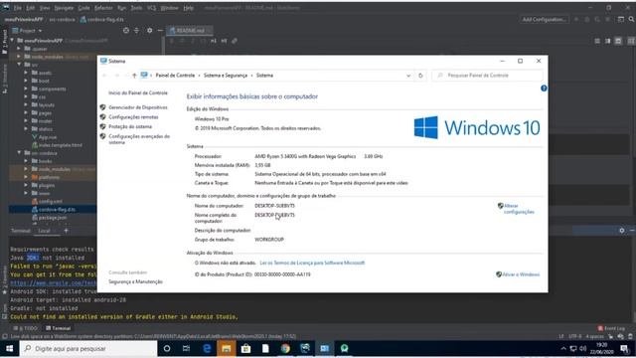Open the View menu in WebStorm
The height and width of the screenshot is (358, 636).
pyautogui.click(x=45, y=8)
